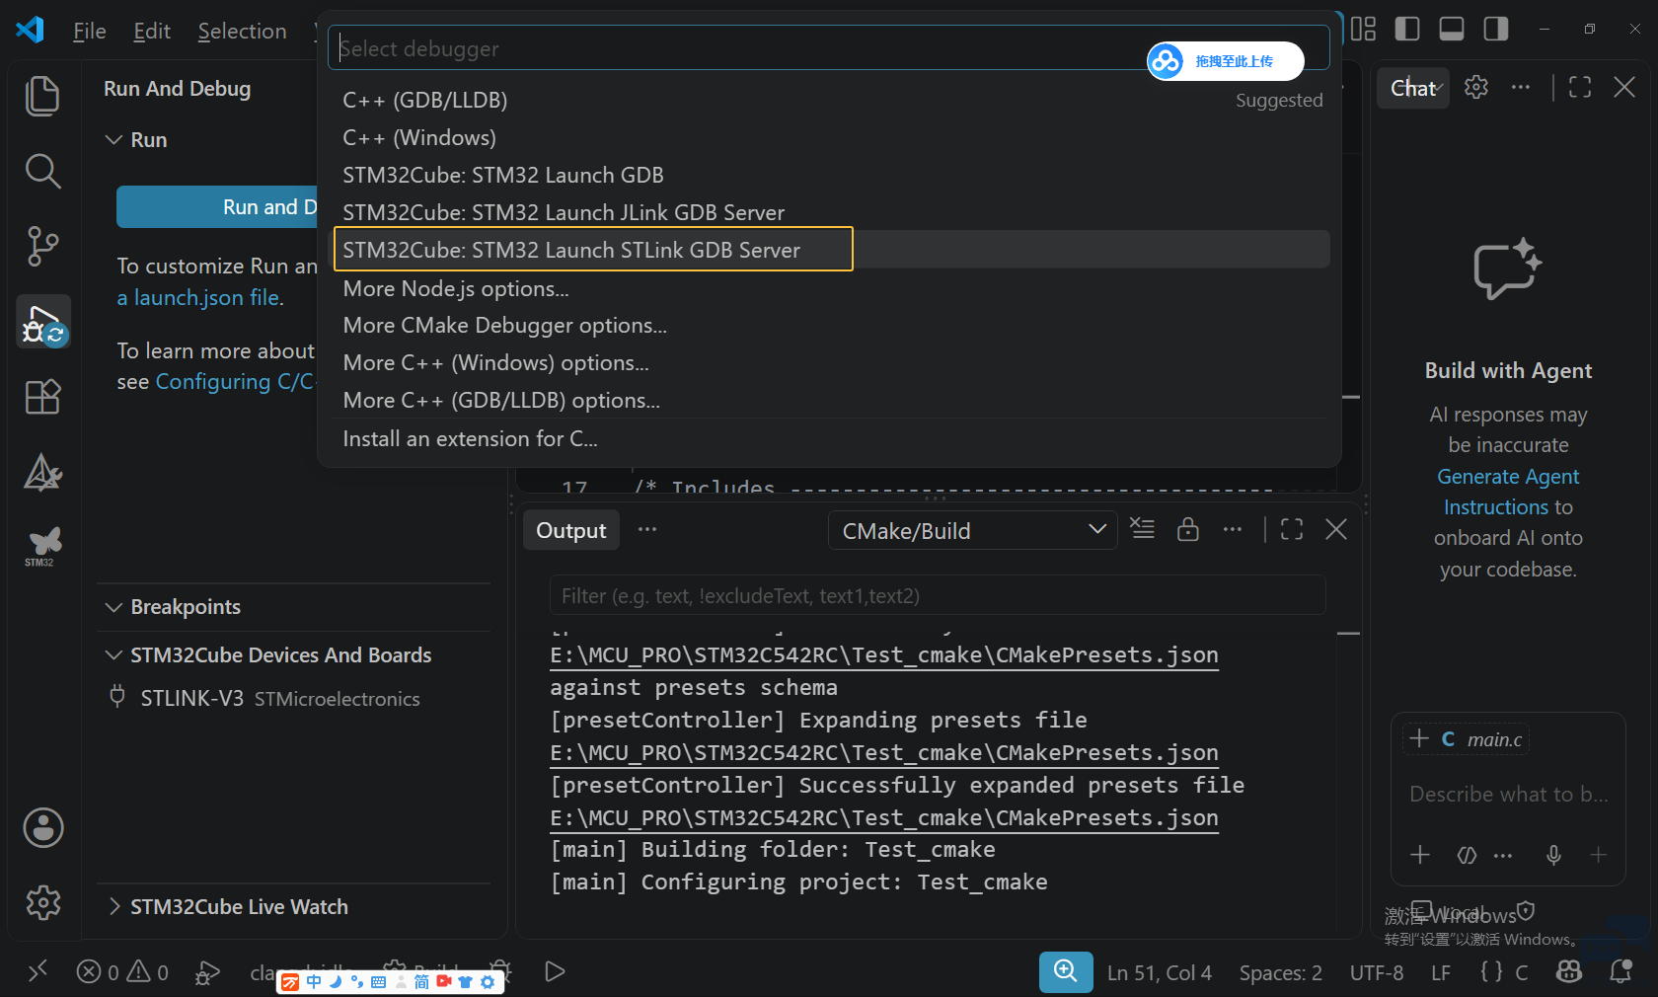
Task: Open Generate Agent Instructions link
Action: (1508, 492)
